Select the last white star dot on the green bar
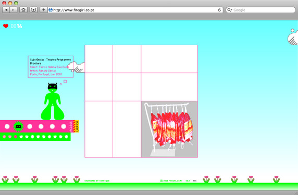Screen dimensions: 298x195 (x=66, y=137)
